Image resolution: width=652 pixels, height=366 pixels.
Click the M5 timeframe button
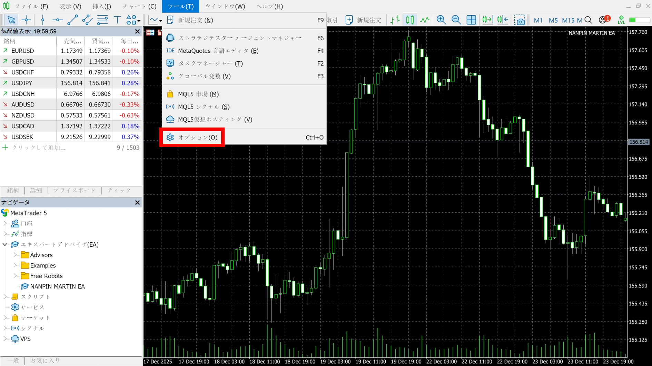click(553, 20)
